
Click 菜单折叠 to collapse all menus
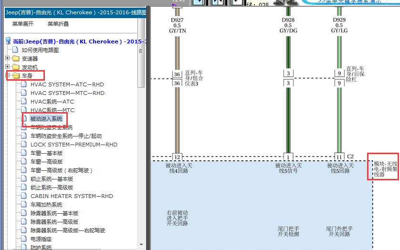click(x=58, y=24)
